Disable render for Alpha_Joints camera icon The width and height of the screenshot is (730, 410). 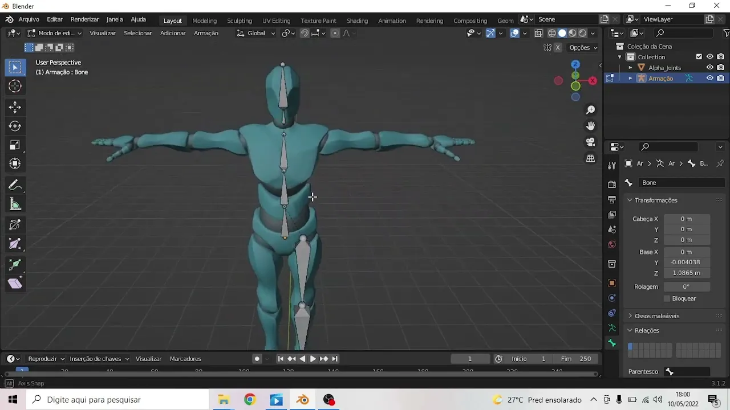click(721, 67)
